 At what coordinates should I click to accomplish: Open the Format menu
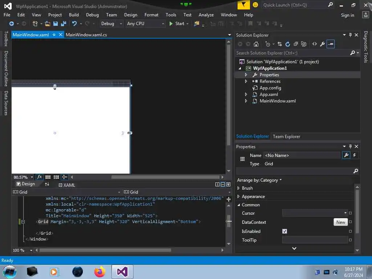coord(151,15)
